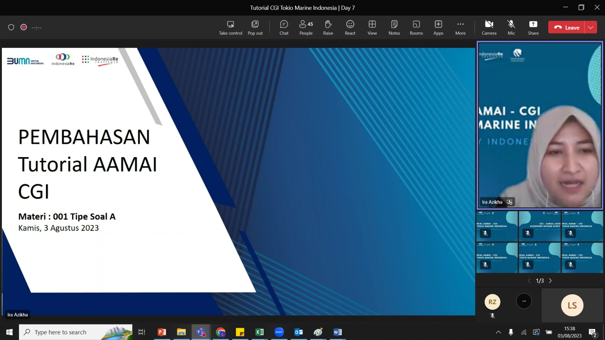Viewport: 605px width, 340px height.
Task: Open the Zoom app in taskbar
Action: click(x=279, y=332)
